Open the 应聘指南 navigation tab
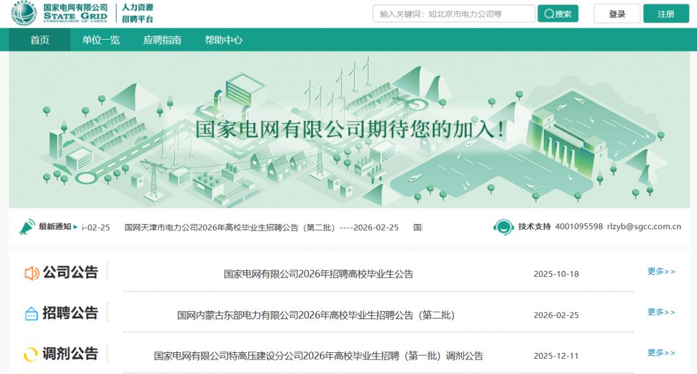Viewport: 697px width, 374px height. point(162,40)
